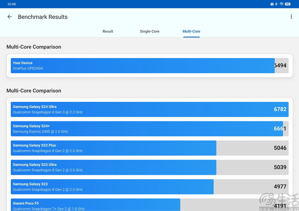Go back using the arrow icon
The height and width of the screenshot is (211, 299).
point(10,17)
